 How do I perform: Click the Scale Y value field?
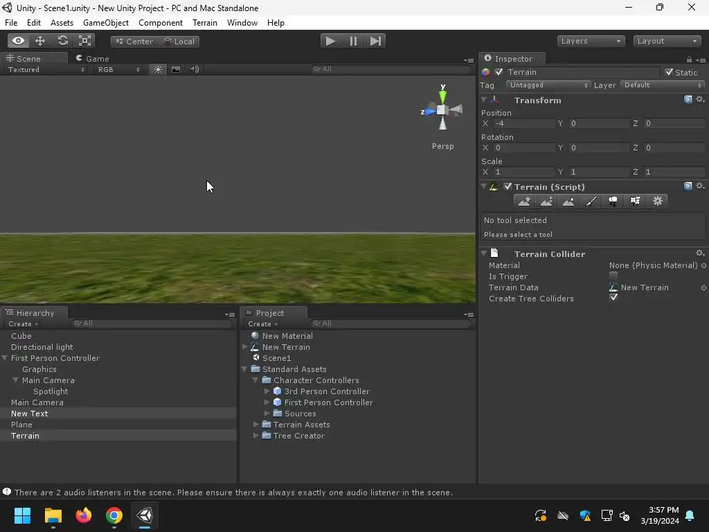[x=599, y=172]
